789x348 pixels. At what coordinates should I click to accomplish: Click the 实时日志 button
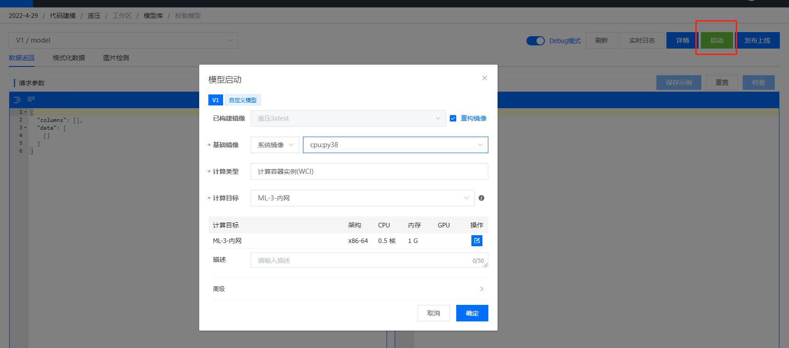[642, 40]
